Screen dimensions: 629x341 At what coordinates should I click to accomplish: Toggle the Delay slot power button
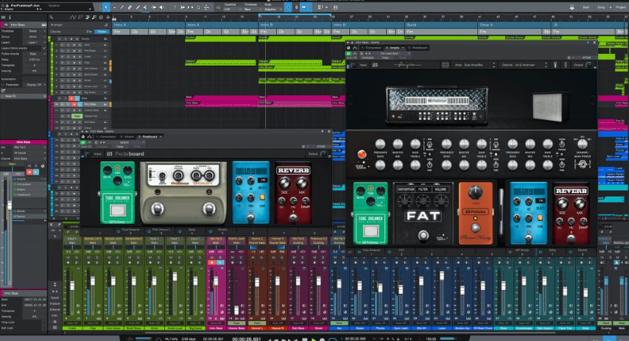pyautogui.click(x=180, y=231)
